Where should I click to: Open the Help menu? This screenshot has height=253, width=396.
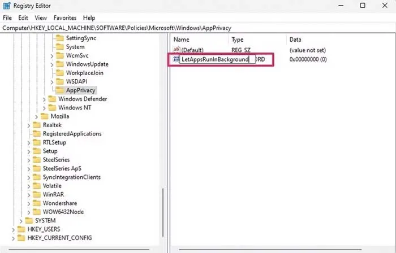click(89, 18)
